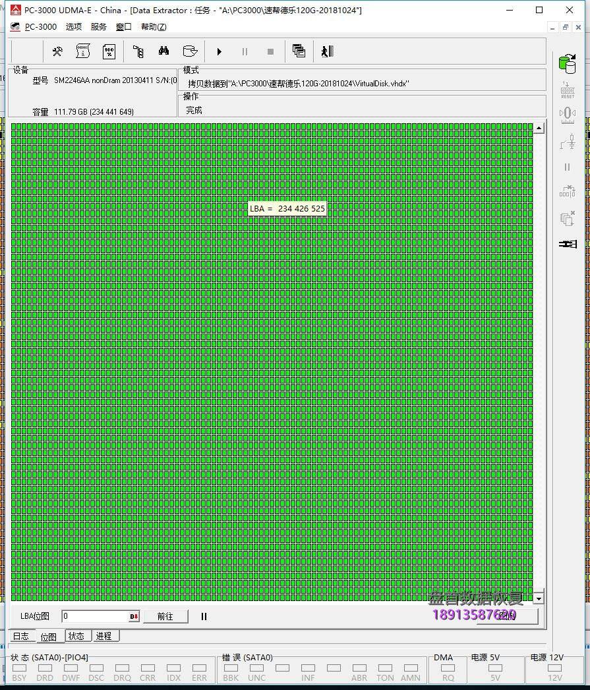This screenshot has height=690, width=590.
Task: Click the cascaded windows icon
Action: pos(299,51)
